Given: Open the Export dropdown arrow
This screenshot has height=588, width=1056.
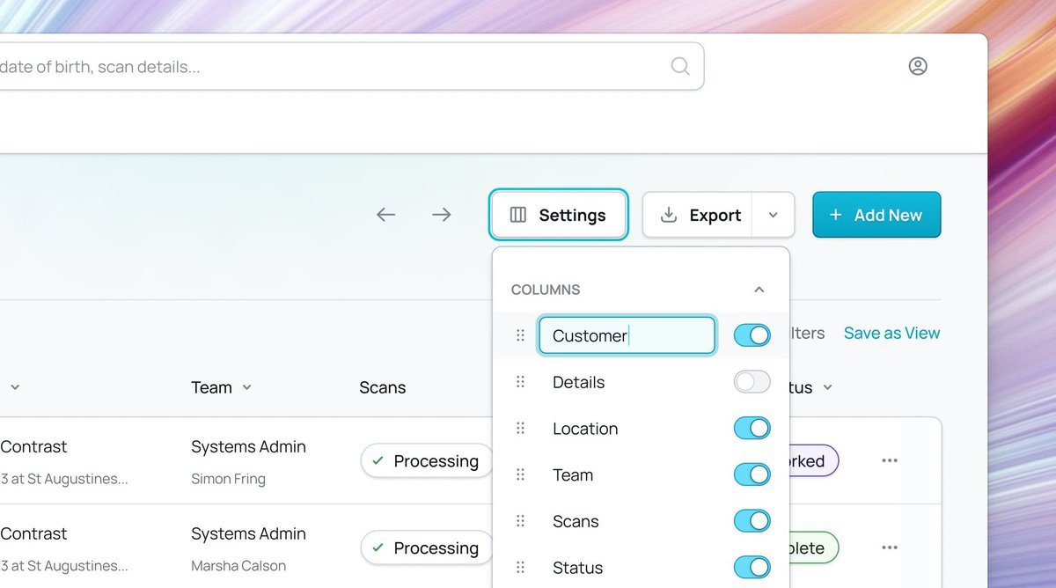Looking at the screenshot, I should [x=773, y=215].
